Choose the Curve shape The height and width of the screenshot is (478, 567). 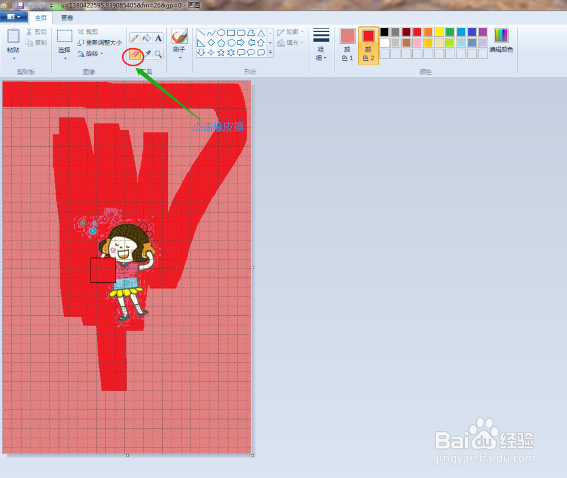[211, 33]
